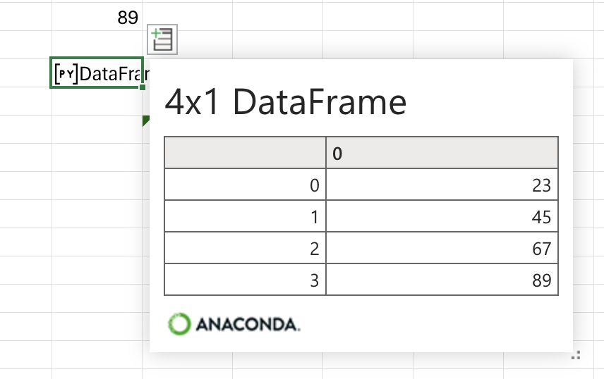Select the spreadsheet cell containing 89

[97, 18]
